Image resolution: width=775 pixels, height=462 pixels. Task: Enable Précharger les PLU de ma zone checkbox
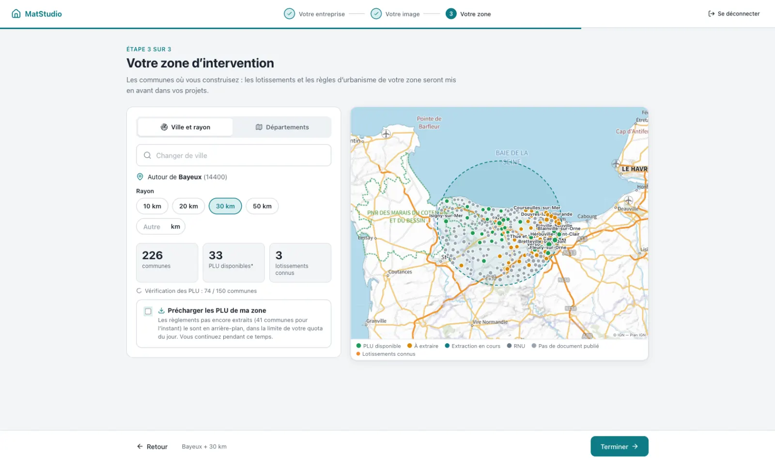point(148,311)
